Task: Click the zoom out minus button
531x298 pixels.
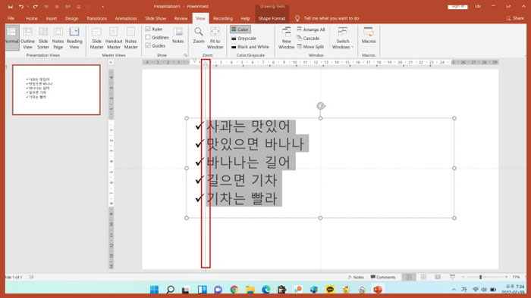Action: 463,277
